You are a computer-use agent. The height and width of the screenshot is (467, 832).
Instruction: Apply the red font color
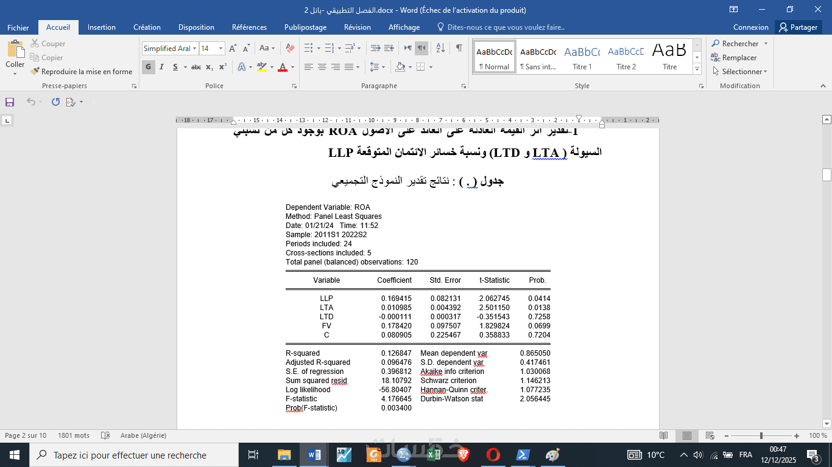click(283, 67)
